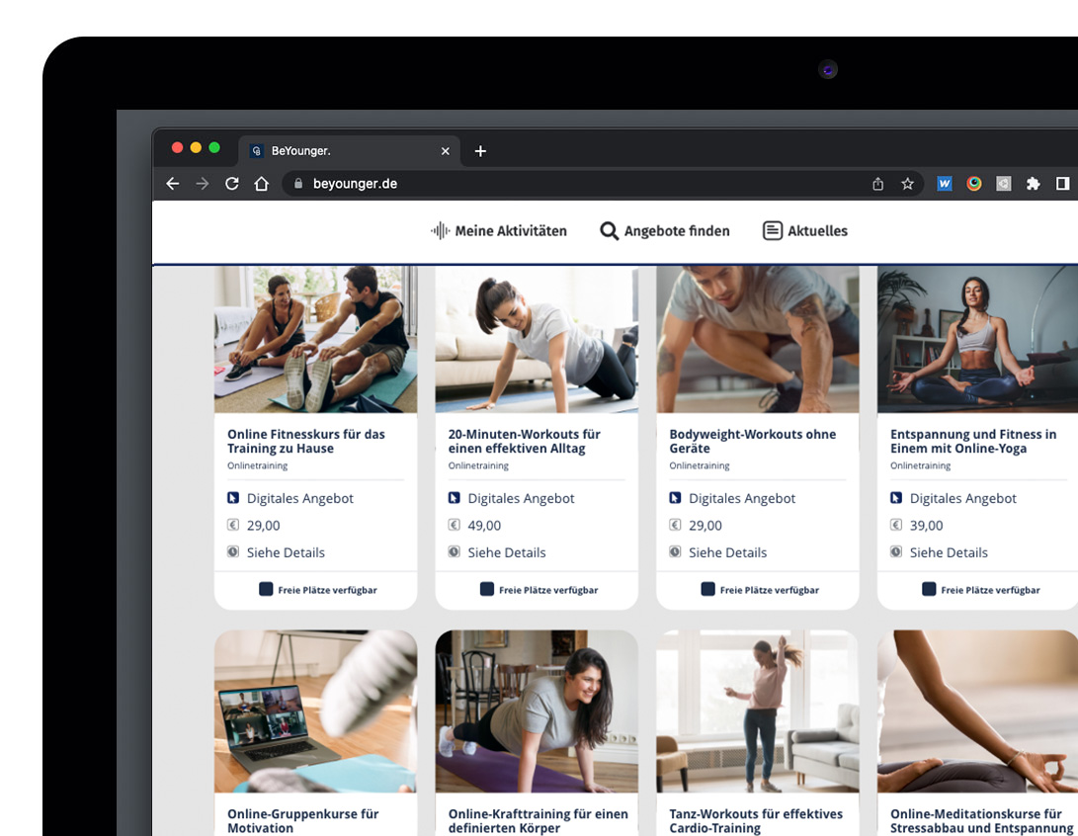The image size is (1078, 836).
Task: Click the woman doing push-ups on sofa image
Action: tap(537, 340)
